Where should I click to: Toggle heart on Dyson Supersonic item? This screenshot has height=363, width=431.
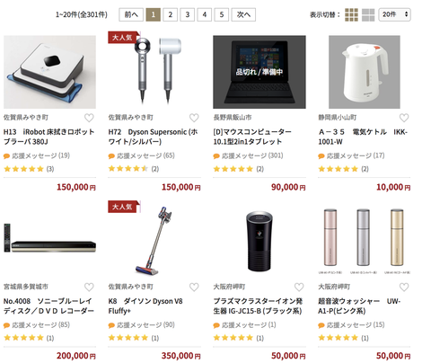(x=194, y=118)
